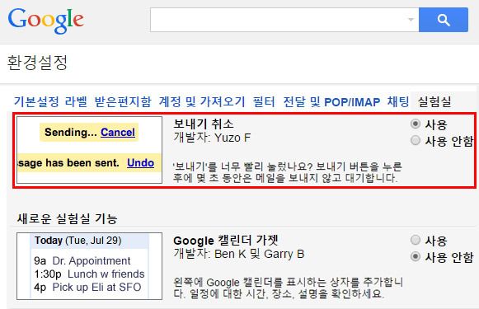This screenshot has height=309, width=479.
Task: Enable Google 캘린더 가젯 with 사용 radio
Action: click(416, 240)
